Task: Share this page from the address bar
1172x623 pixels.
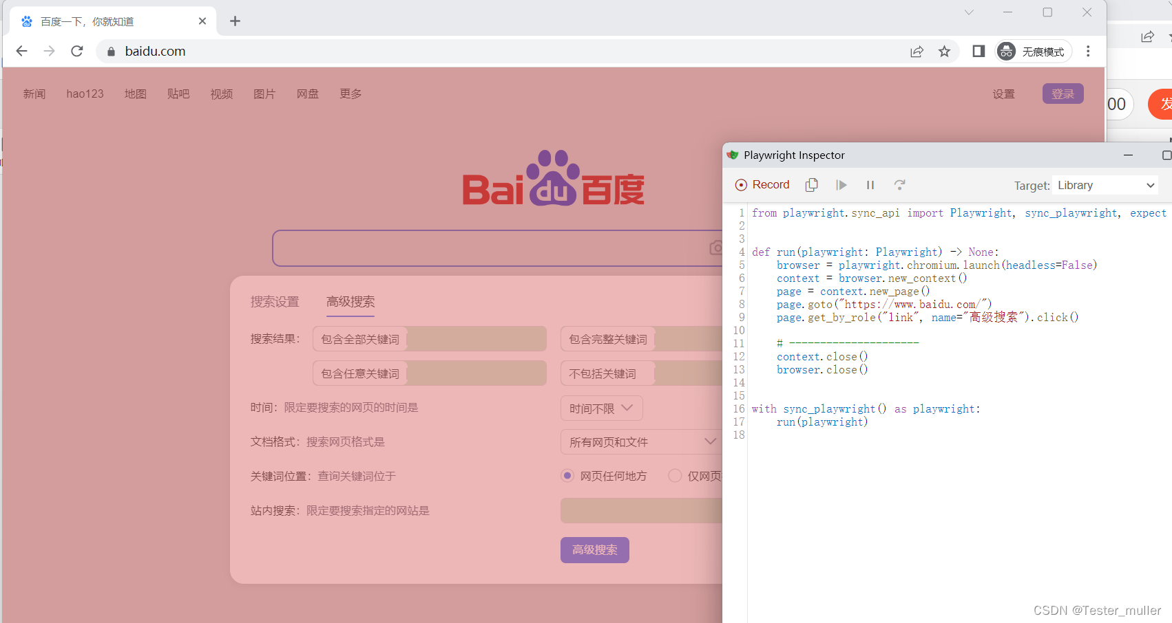Action: coord(917,52)
